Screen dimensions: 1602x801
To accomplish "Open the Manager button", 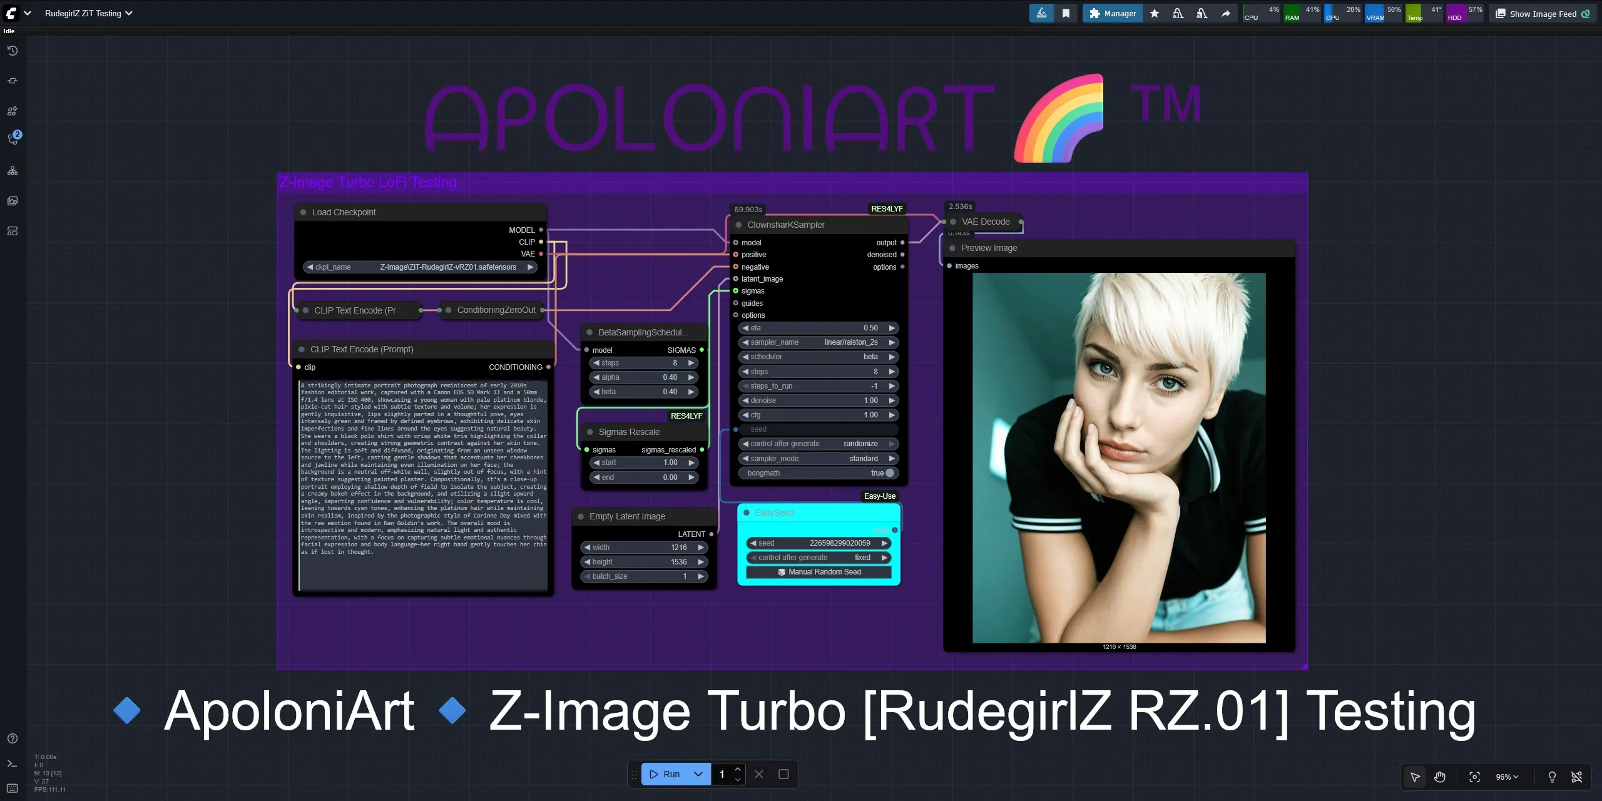I will pos(1113,13).
